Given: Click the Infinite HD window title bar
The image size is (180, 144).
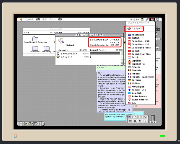Looking at the screenshot, I should coord(56,29).
